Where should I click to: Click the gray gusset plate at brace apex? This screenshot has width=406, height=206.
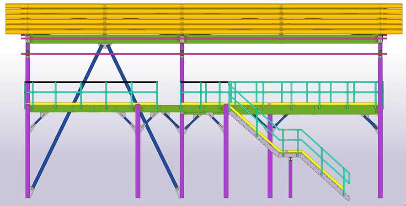105,46
